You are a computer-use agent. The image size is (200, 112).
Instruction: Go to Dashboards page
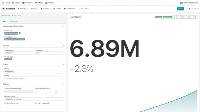[x=69, y=9]
